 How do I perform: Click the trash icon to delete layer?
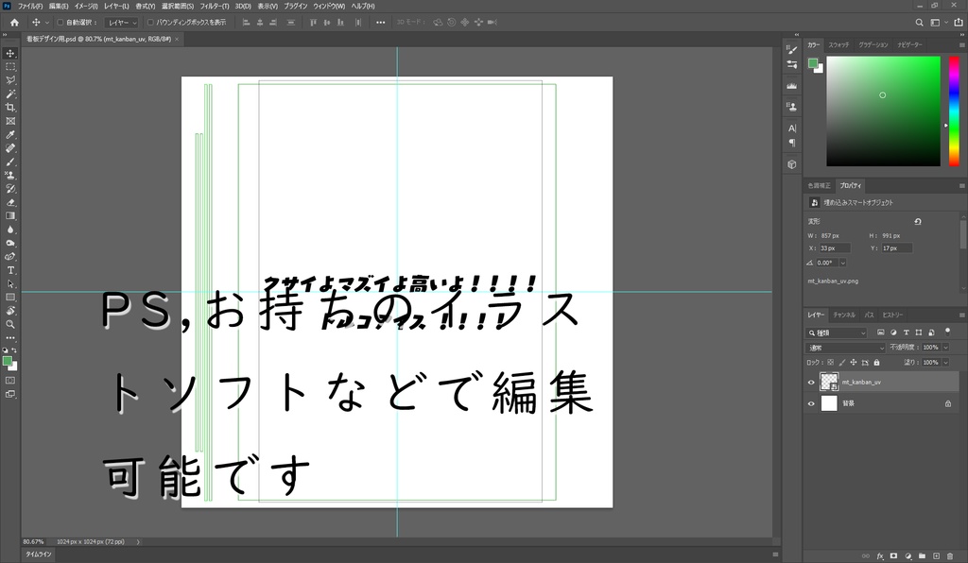coord(950,556)
